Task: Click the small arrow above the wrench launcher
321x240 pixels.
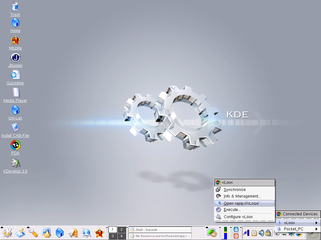Action: pos(28,227)
